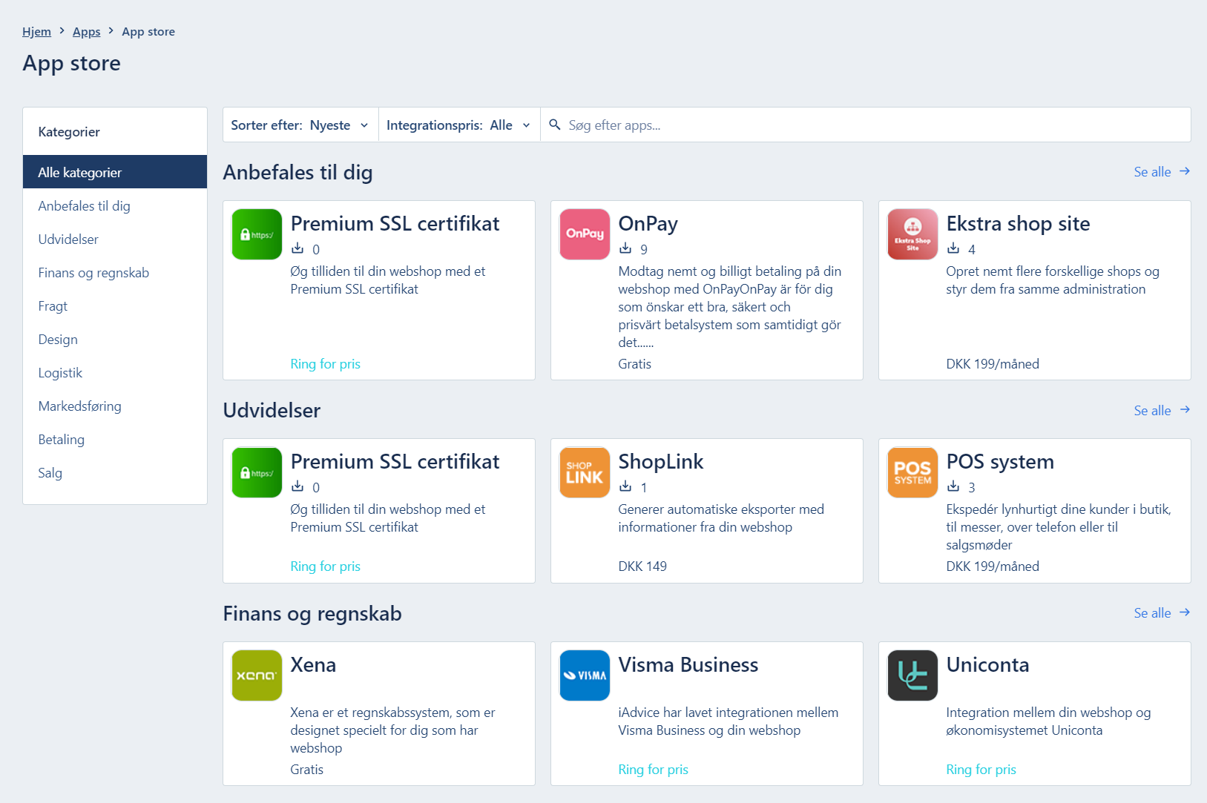The height and width of the screenshot is (803, 1207).
Task: Click DKK 199/måned on POS system card
Action: pos(993,566)
